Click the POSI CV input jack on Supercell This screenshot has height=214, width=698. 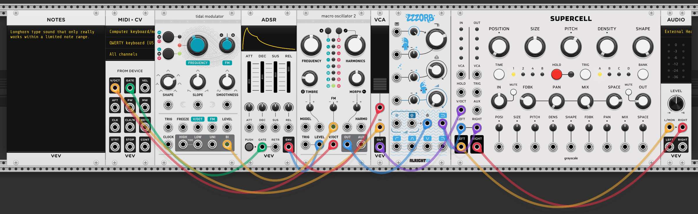499,147
